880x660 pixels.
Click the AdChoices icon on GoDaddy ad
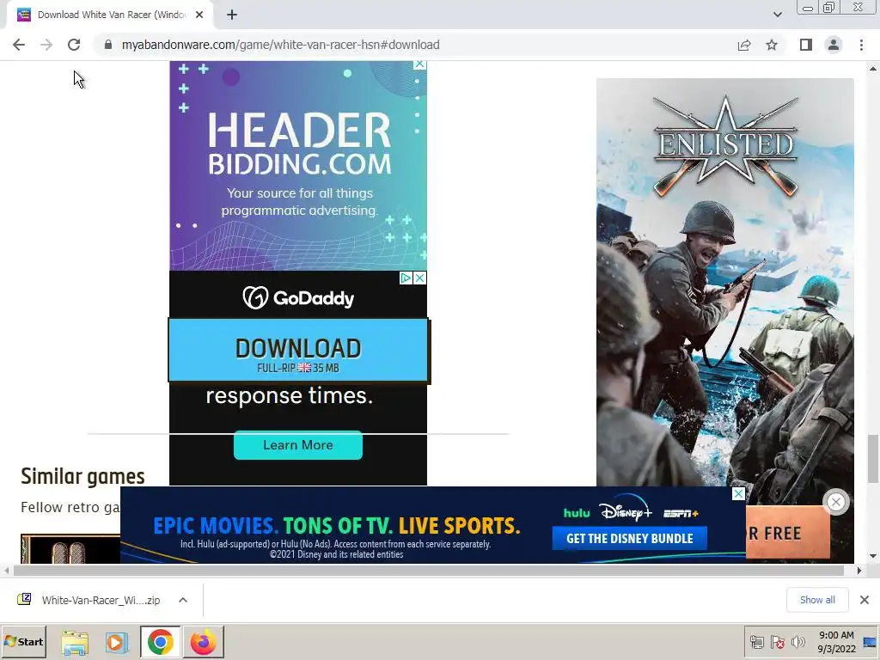pyautogui.click(x=406, y=278)
